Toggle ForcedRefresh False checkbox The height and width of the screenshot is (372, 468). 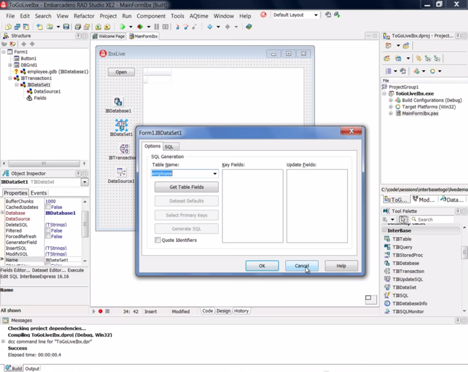click(48, 236)
